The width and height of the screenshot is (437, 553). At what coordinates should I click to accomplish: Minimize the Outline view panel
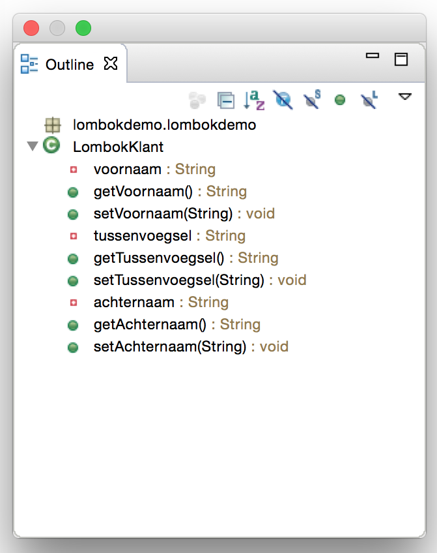point(373,57)
